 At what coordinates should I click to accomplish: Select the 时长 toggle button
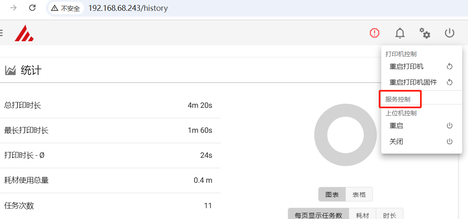pos(390,215)
